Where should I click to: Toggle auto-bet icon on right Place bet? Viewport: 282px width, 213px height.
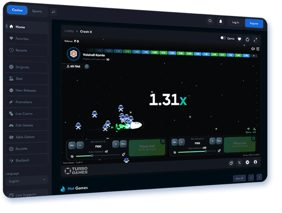(253, 138)
